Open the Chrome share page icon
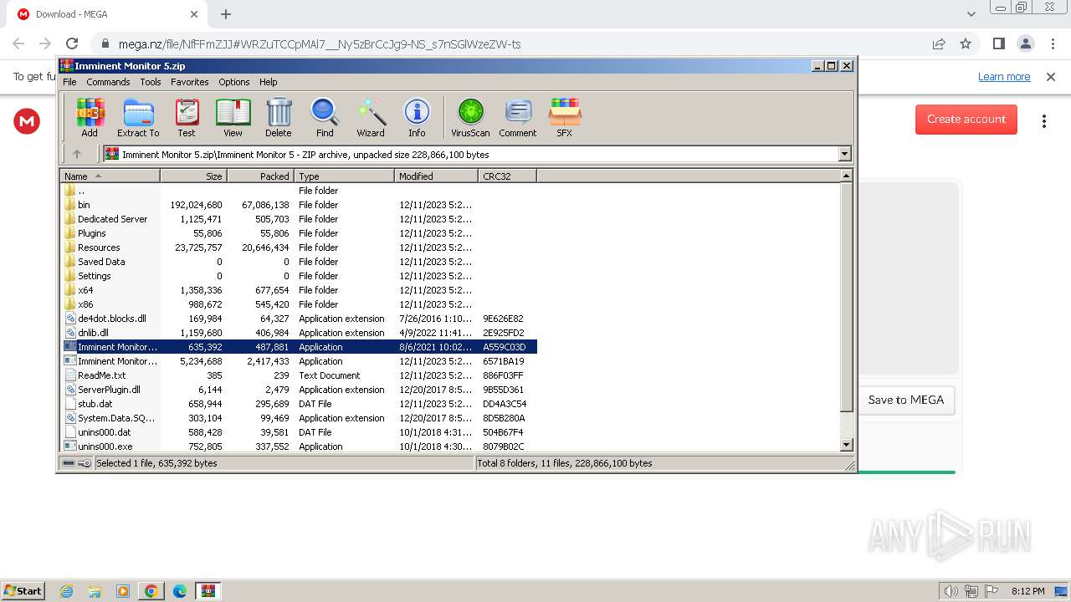Screen dimensions: 1071x602 pos(939,43)
